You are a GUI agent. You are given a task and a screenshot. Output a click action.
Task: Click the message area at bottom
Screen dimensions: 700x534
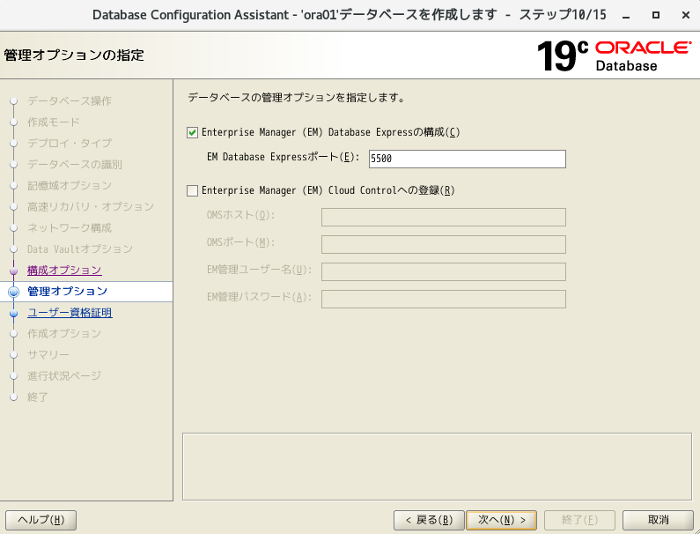click(x=437, y=466)
